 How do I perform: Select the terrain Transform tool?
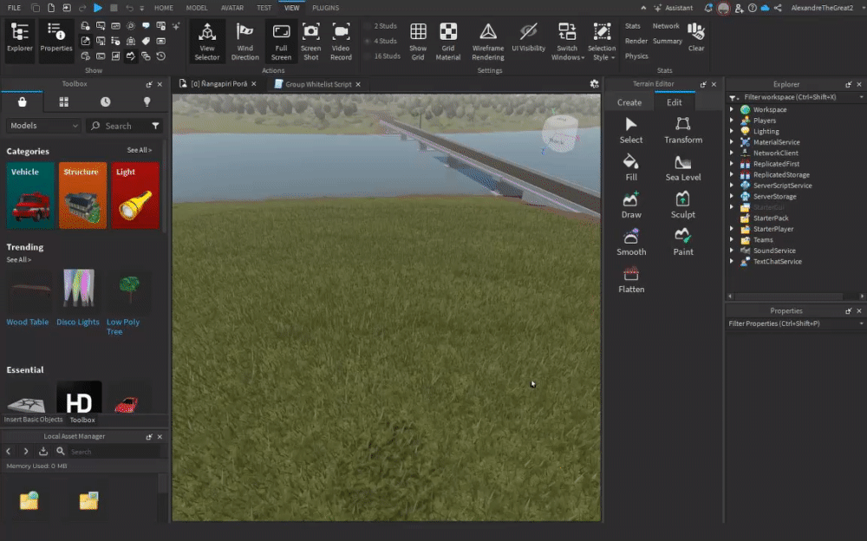tap(683, 131)
